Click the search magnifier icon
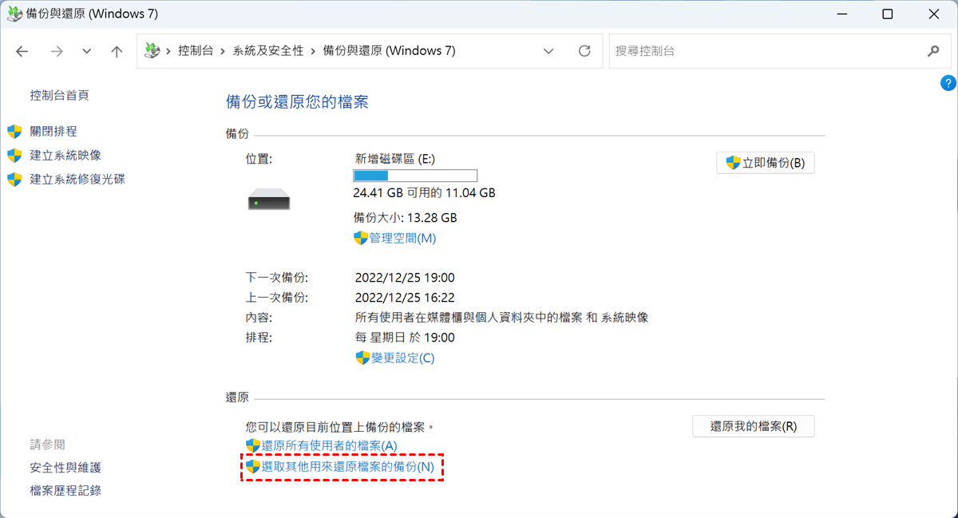The width and height of the screenshot is (958, 518). (933, 51)
